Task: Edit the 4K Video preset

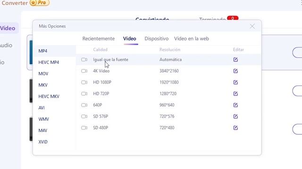Action: click(235, 71)
